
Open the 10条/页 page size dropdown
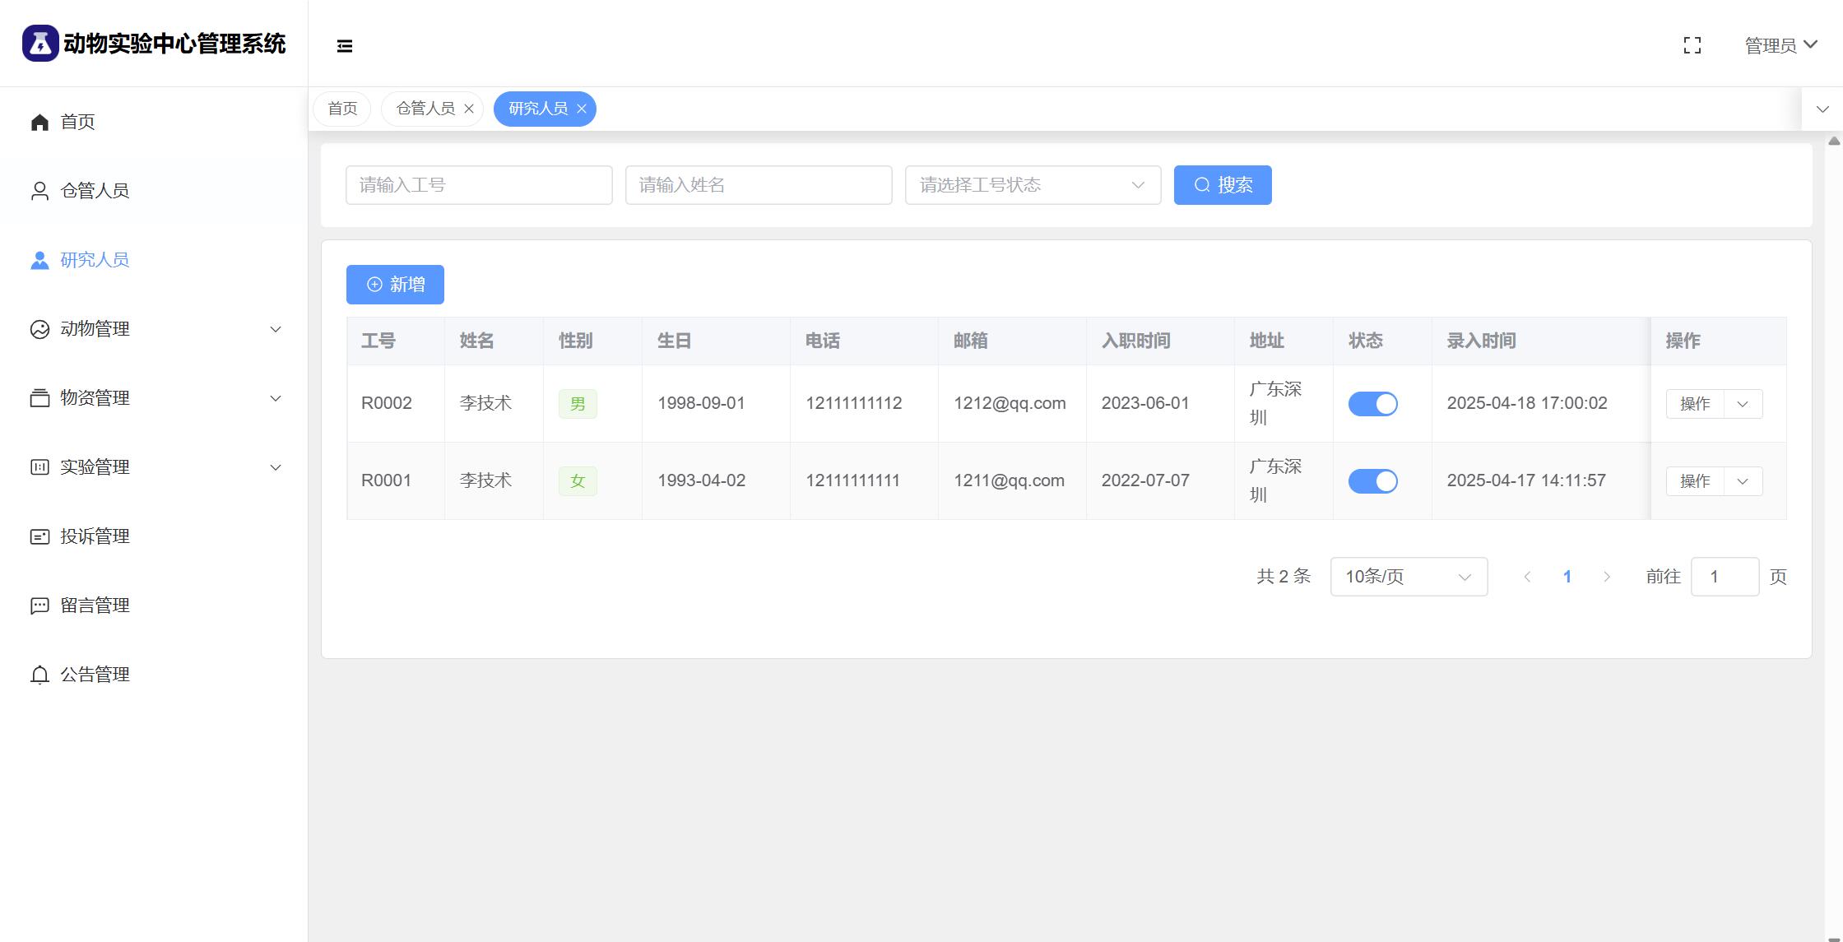tap(1408, 577)
